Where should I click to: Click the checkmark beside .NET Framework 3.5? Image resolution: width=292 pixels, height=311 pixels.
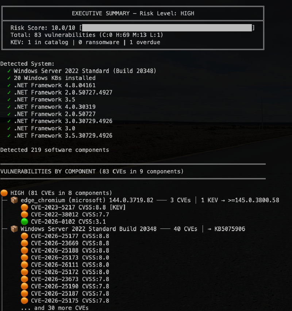(x=9, y=100)
